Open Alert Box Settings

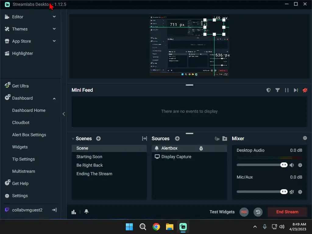pos(29,135)
